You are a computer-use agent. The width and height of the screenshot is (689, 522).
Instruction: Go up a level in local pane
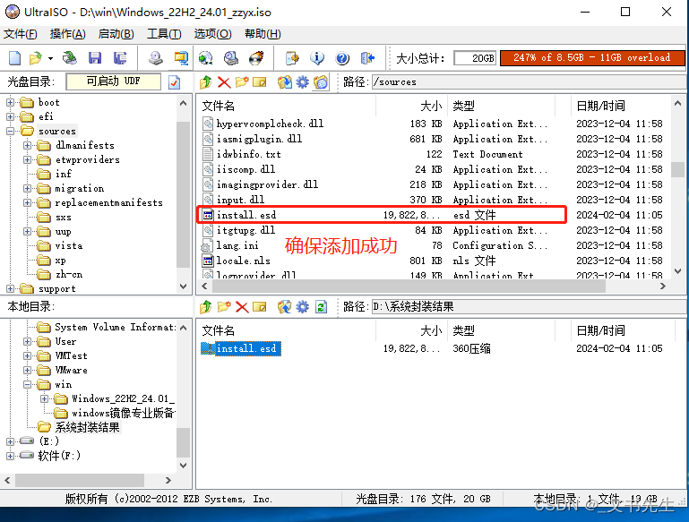click(206, 307)
